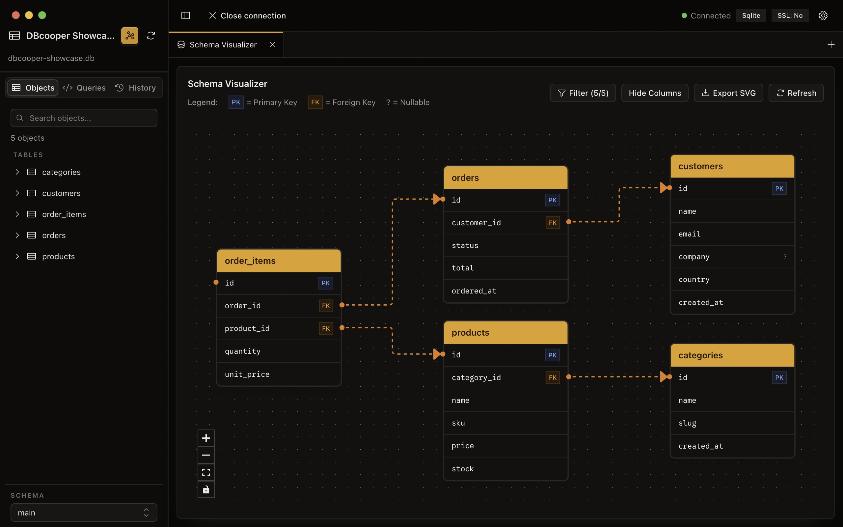This screenshot has height=527, width=843.
Task: Toggle canvas interactivity lock
Action: coord(206,489)
